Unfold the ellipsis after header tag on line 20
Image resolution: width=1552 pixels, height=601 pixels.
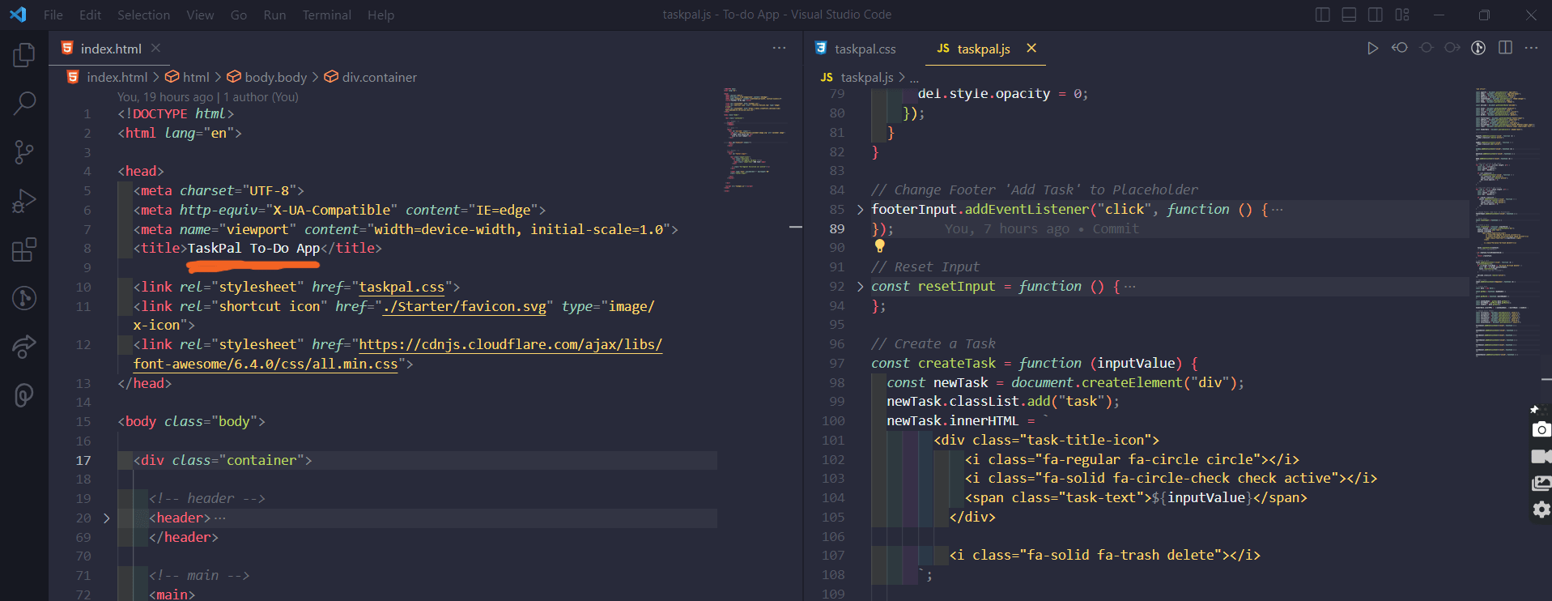click(220, 518)
